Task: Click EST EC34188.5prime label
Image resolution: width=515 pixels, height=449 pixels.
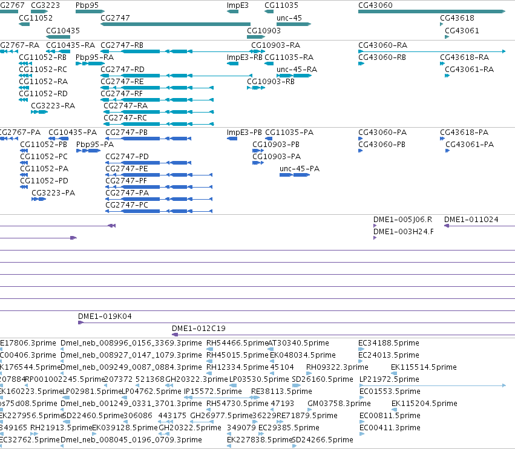Action: tap(389, 343)
